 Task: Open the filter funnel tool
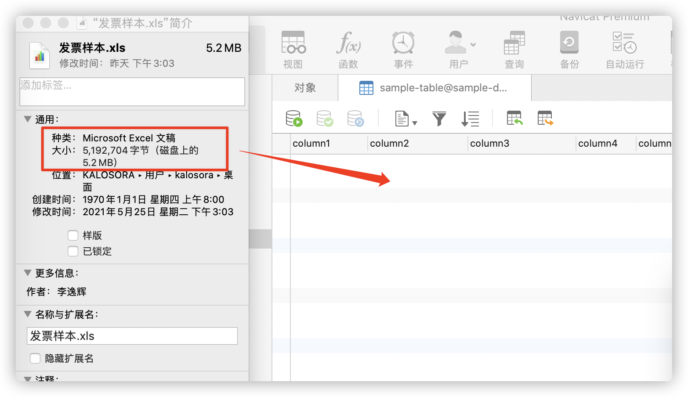[439, 119]
